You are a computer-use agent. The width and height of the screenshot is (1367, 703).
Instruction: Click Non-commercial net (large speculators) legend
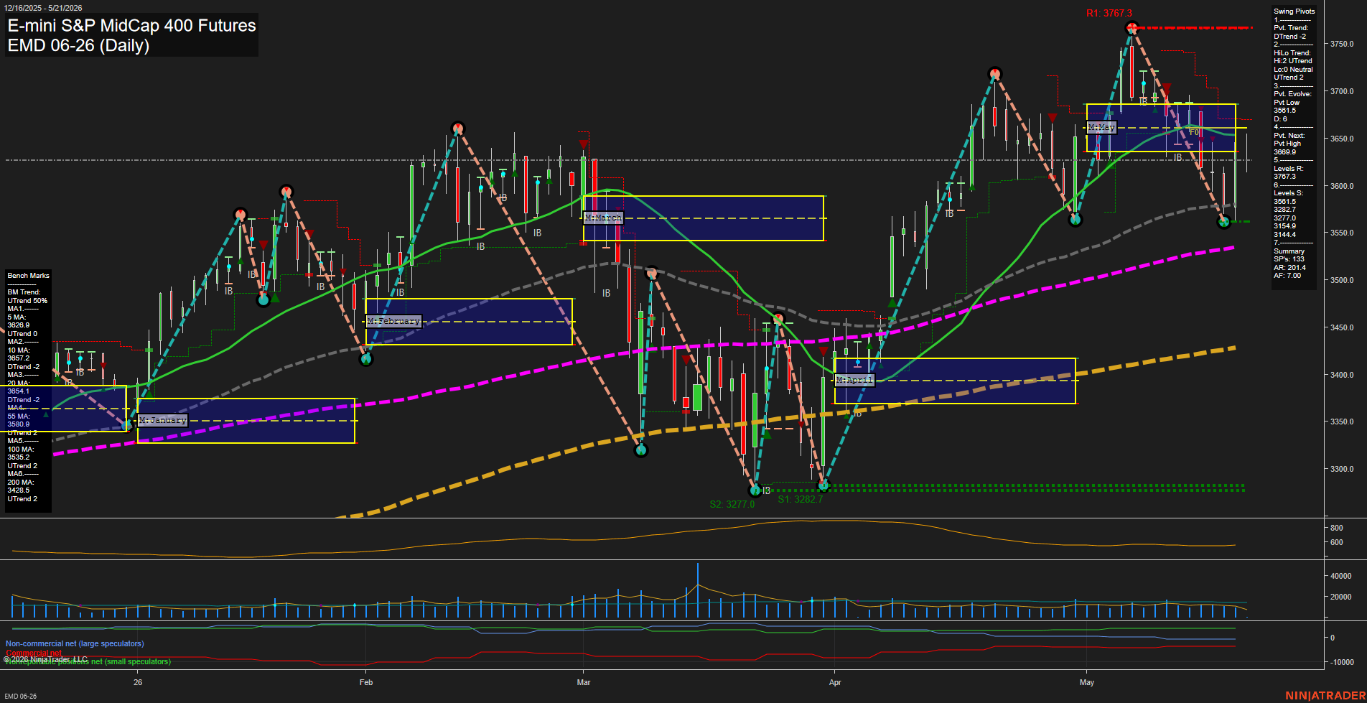tap(75, 643)
